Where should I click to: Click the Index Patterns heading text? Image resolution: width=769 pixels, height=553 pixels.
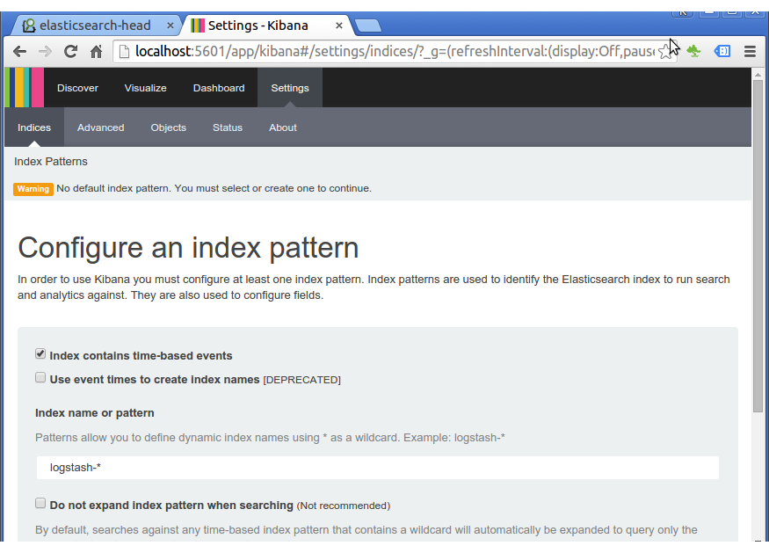coord(51,162)
